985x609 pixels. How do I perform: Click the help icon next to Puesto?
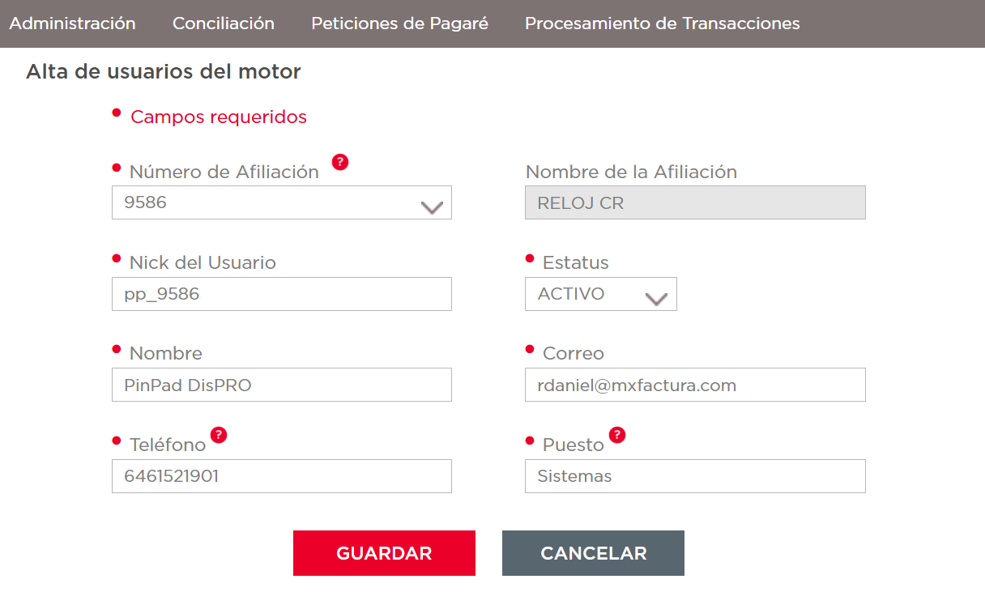click(617, 435)
